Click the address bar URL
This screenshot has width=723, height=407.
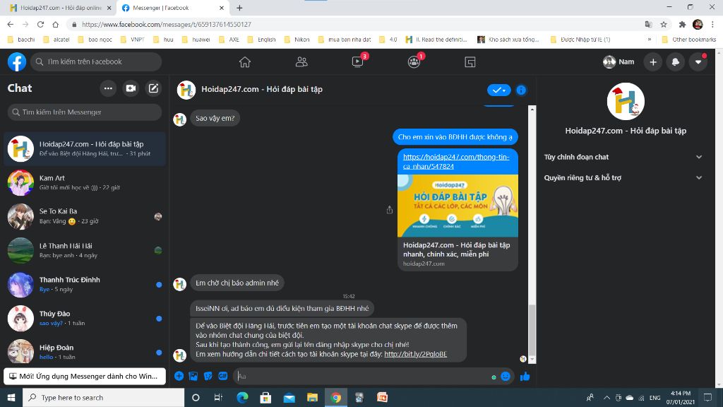[167, 25]
